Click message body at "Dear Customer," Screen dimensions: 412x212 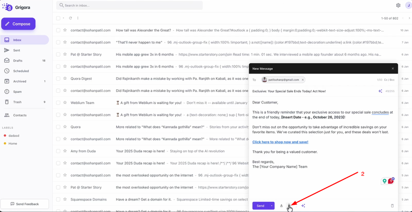[x=265, y=102]
